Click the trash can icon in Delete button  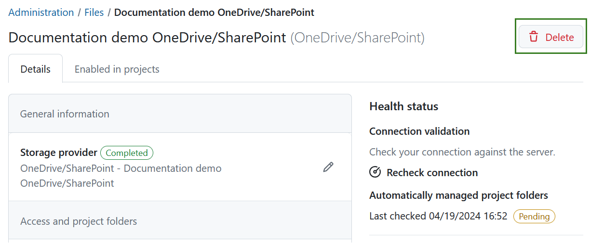(533, 37)
